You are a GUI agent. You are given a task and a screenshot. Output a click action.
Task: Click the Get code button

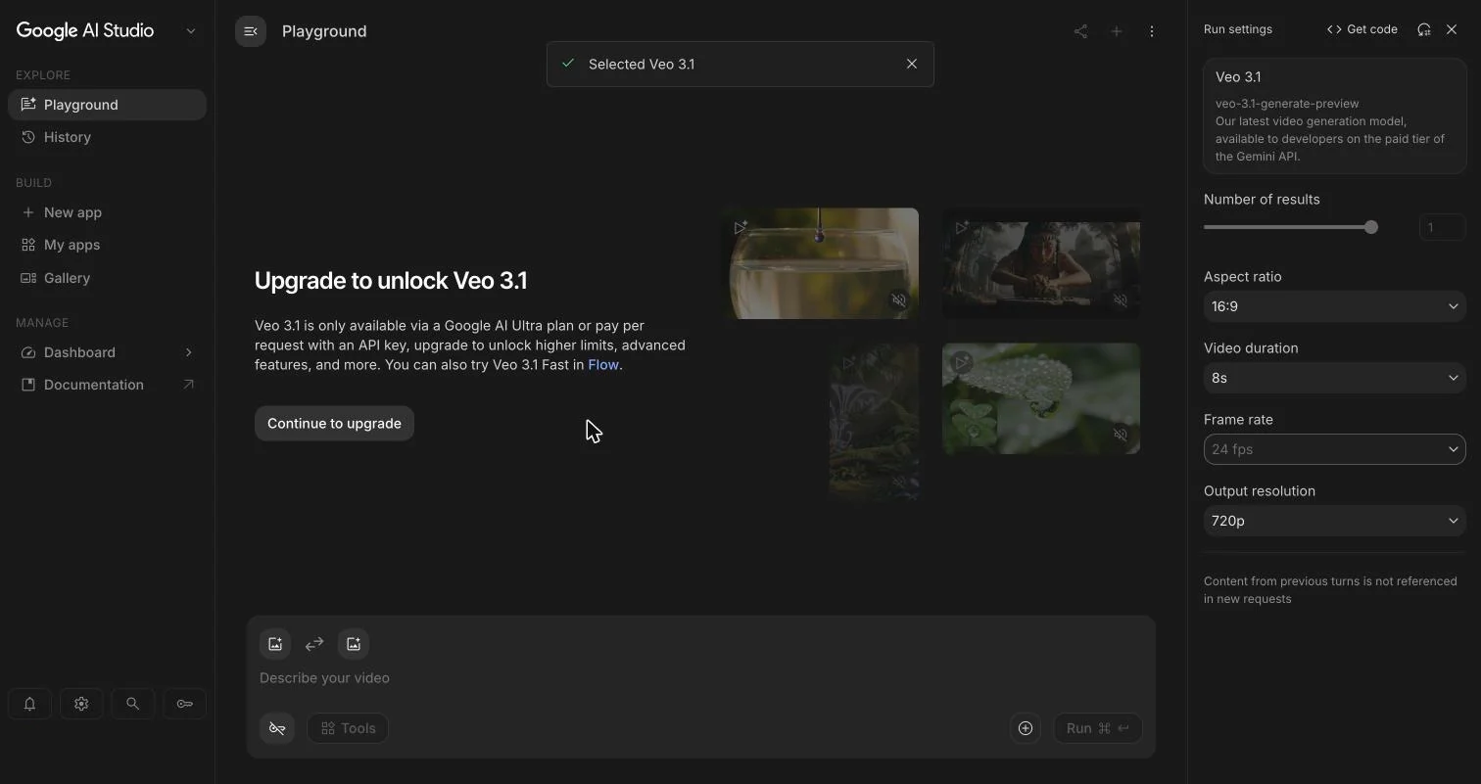tap(1362, 29)
